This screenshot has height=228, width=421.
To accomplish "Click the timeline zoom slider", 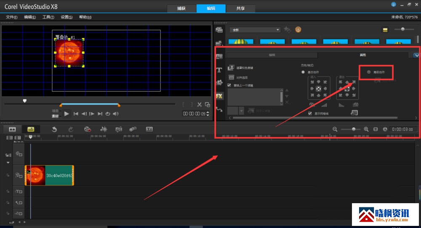I will 354,129.
